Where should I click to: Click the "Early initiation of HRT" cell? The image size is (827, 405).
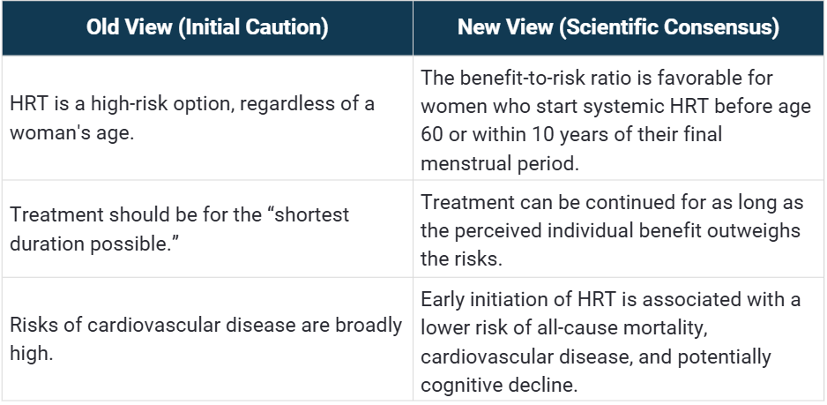pos(618,341)
